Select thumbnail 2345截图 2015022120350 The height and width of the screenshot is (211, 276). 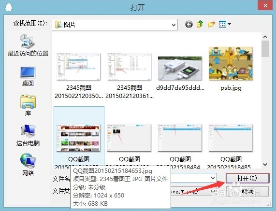pos(78,67)
